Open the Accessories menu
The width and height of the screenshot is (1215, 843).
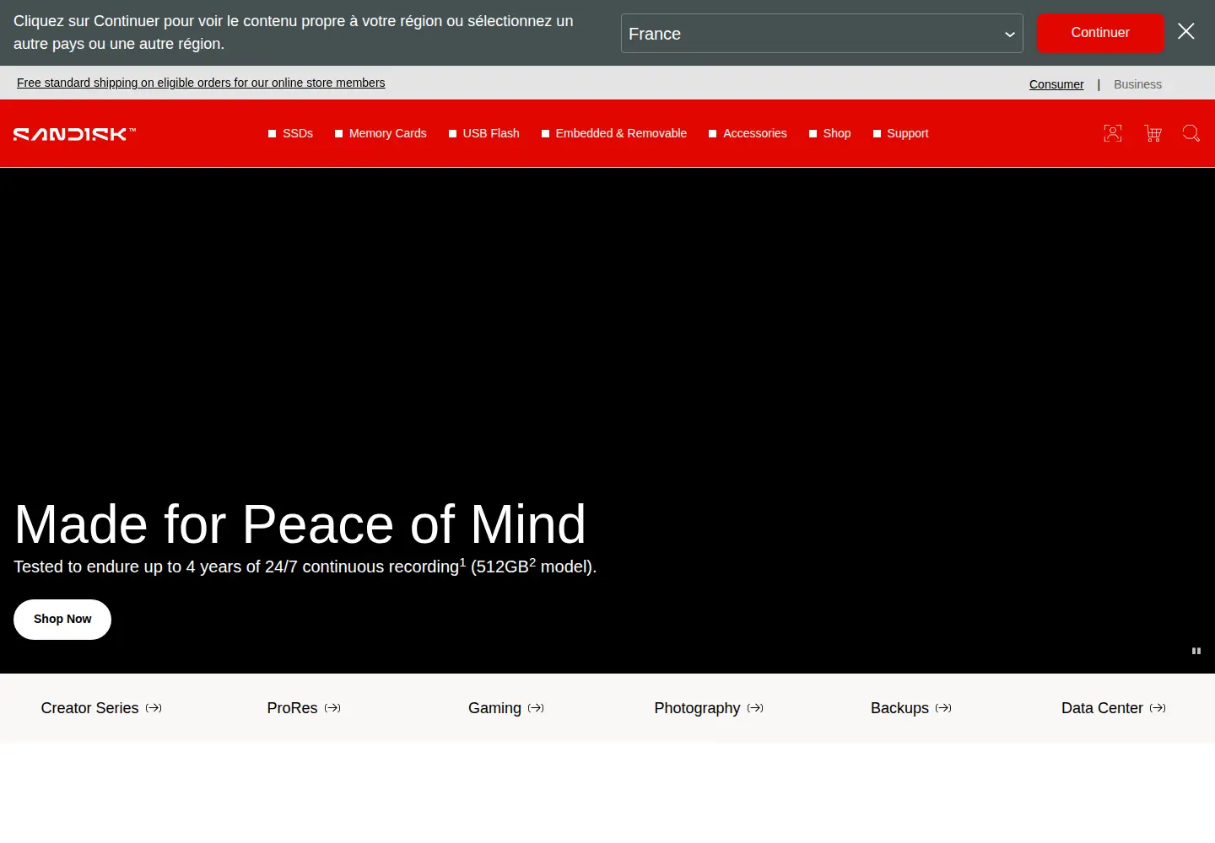click(x=748, y=133)
